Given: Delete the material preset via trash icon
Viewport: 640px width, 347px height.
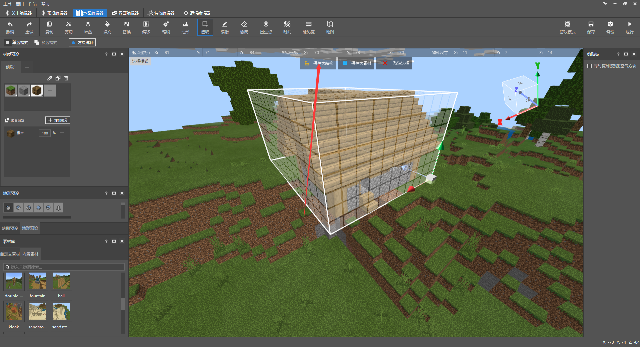Looking at the screenshot, I should (x=66, y=78).
